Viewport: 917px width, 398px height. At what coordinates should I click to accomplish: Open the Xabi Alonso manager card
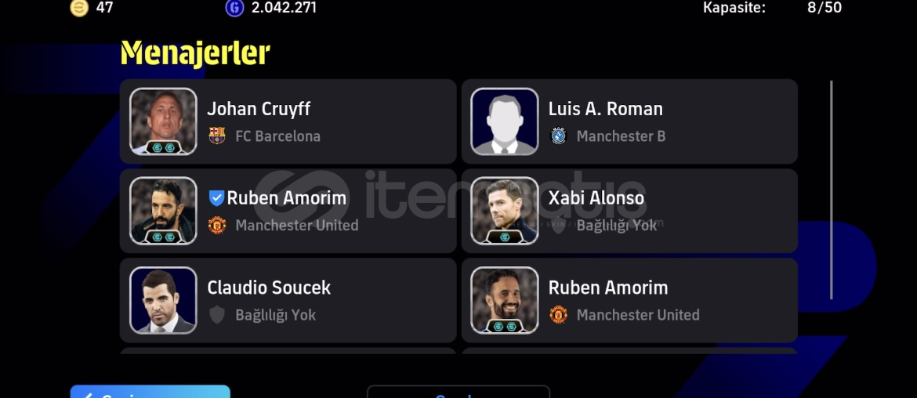(629, 211)
